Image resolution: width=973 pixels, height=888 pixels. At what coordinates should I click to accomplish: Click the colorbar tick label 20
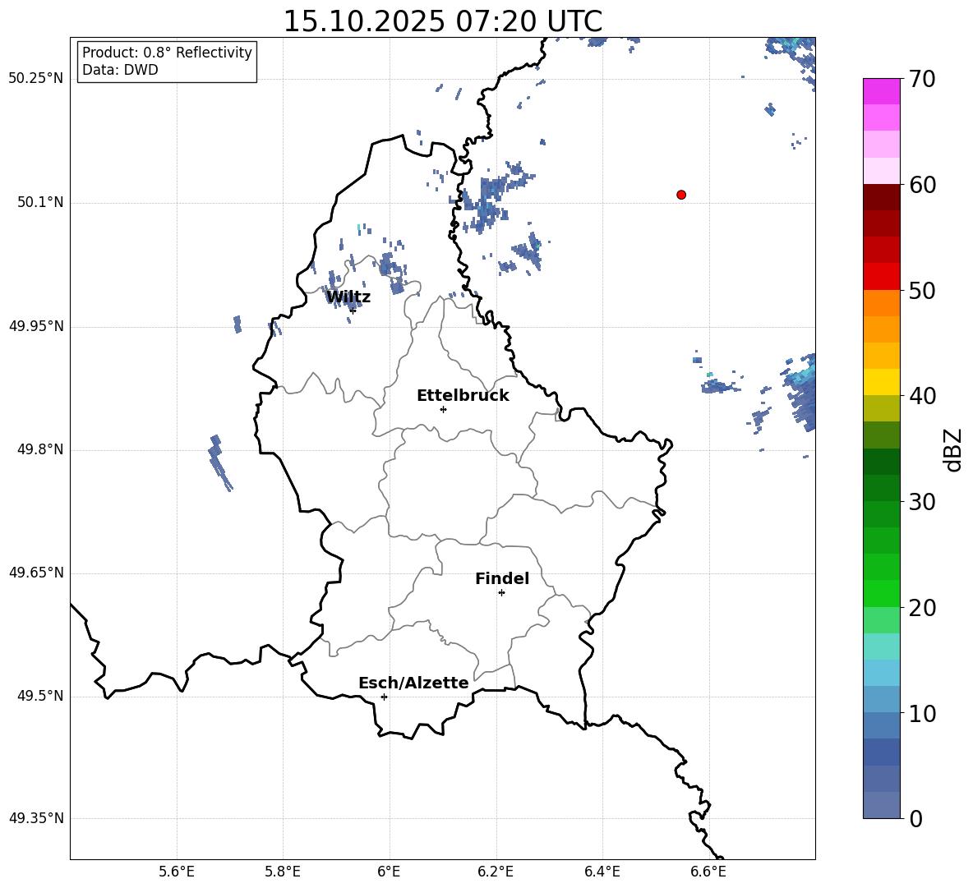coord(922,608)
